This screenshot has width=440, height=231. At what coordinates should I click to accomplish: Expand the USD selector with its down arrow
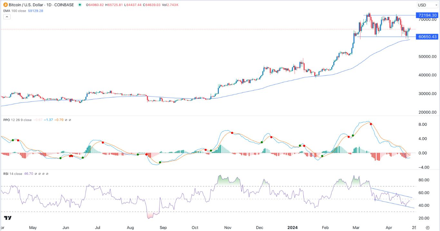click(x=436, y=5)
